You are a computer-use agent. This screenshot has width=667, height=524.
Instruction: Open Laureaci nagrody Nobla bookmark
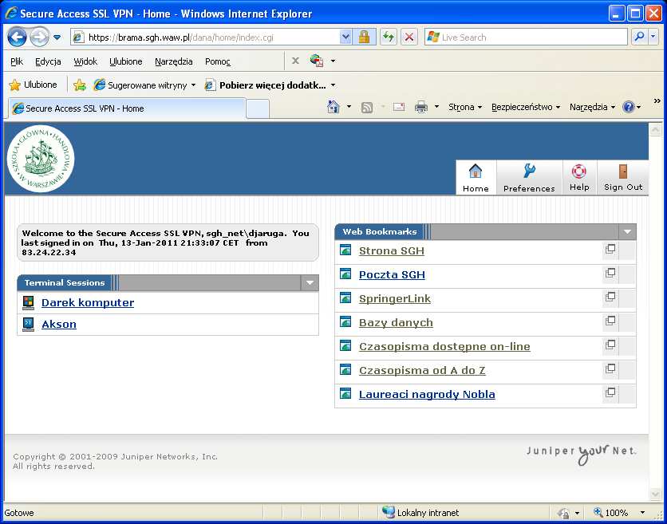coord(427,394)
